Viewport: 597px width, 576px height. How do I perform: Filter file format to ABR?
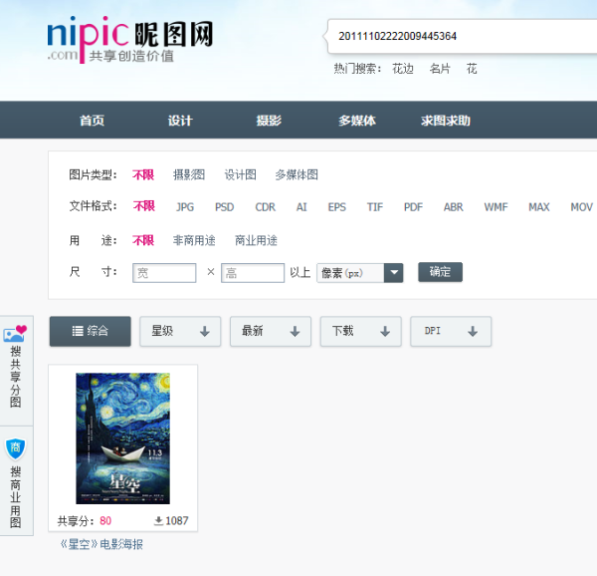point(454,207)
